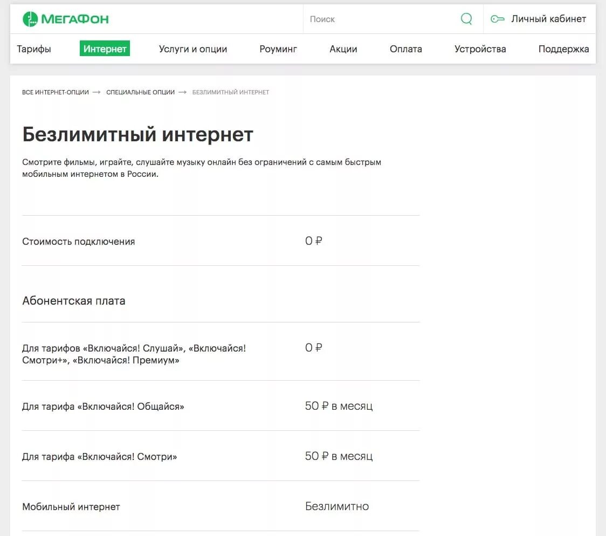Click the «Включайся! Слушай» tariffs row text
The image size is (606, 536).
(x=134, y=354)
